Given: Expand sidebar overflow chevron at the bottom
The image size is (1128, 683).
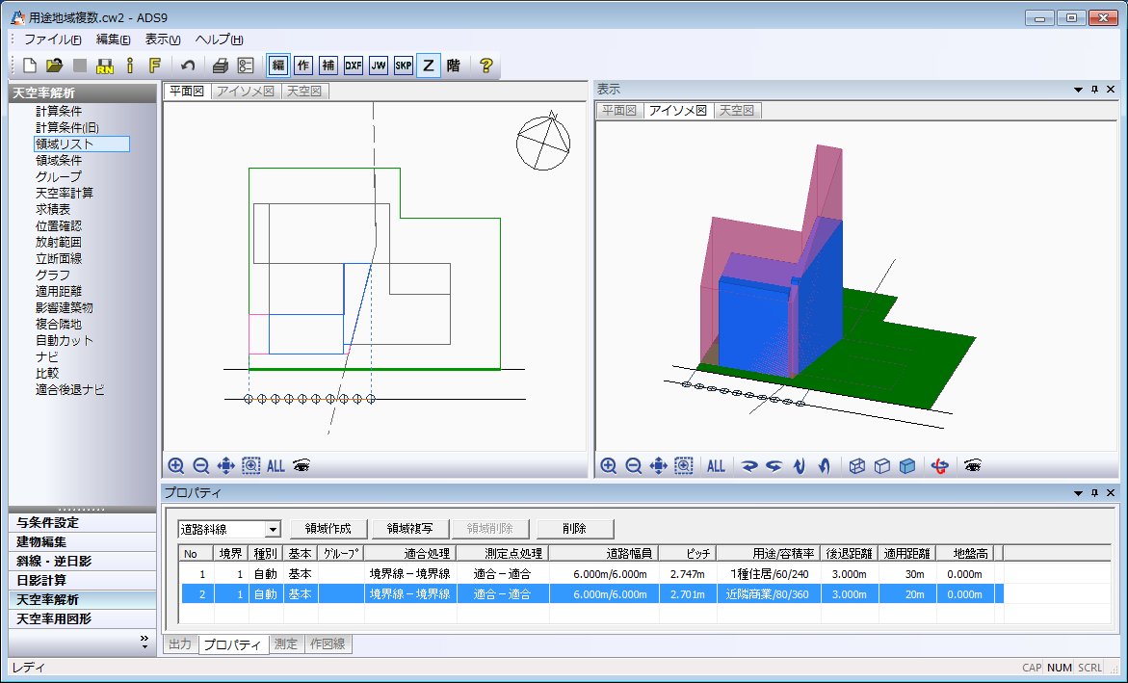Looking at the screenshot, I should point(144,642).
